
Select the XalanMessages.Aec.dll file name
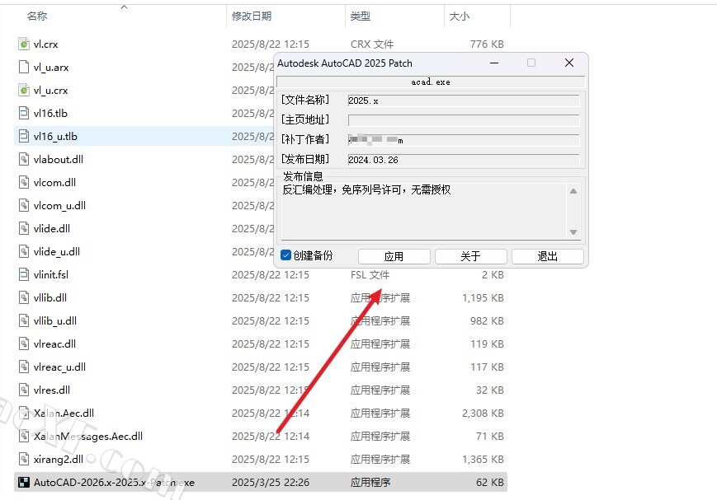click(87, 437)
